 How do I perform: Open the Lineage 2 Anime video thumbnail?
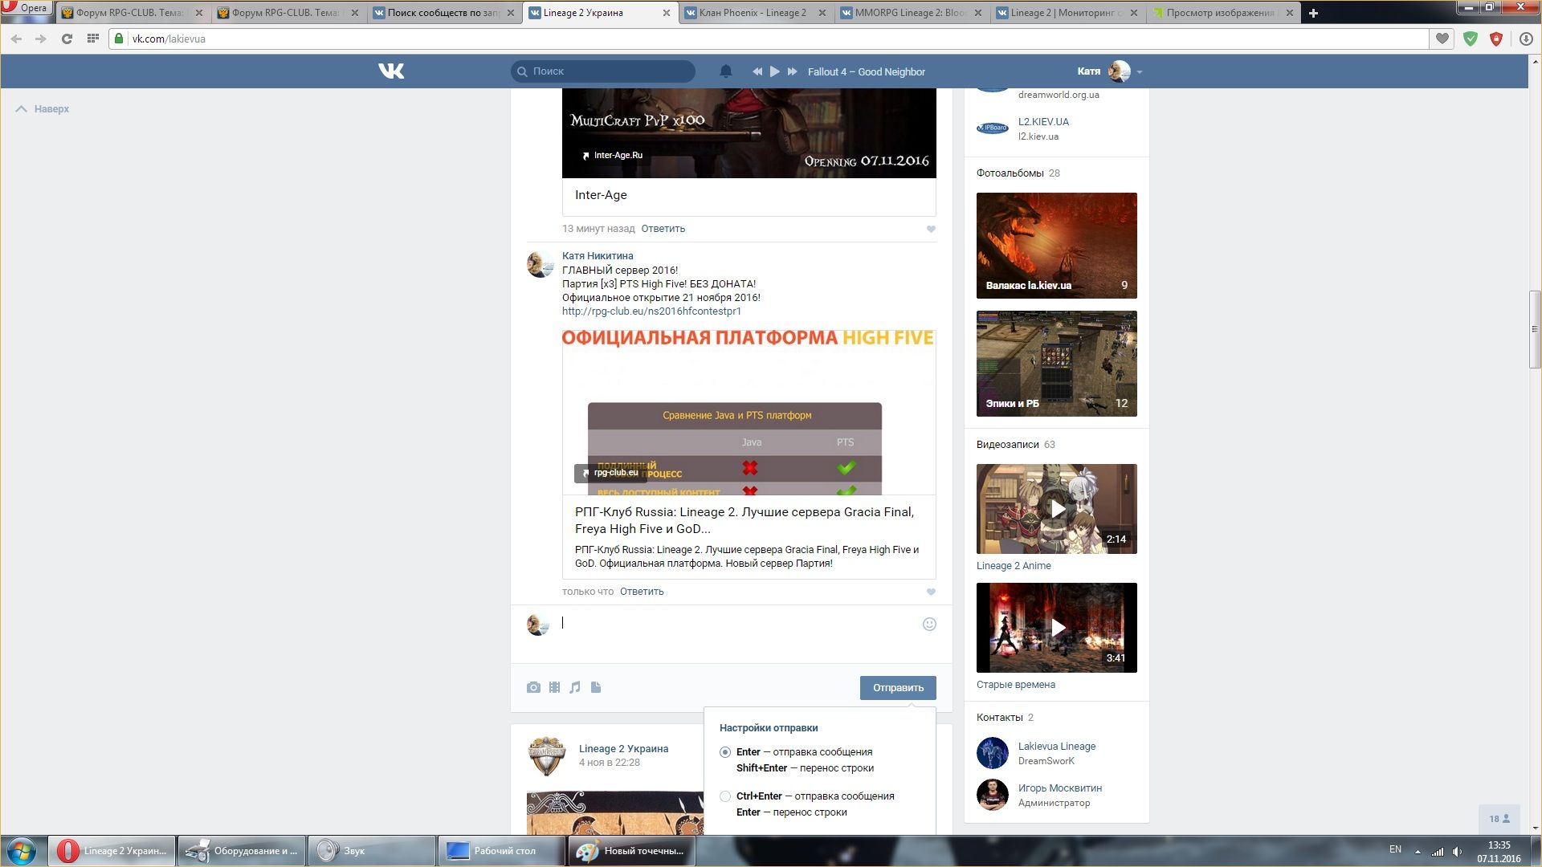[1056, 509]
